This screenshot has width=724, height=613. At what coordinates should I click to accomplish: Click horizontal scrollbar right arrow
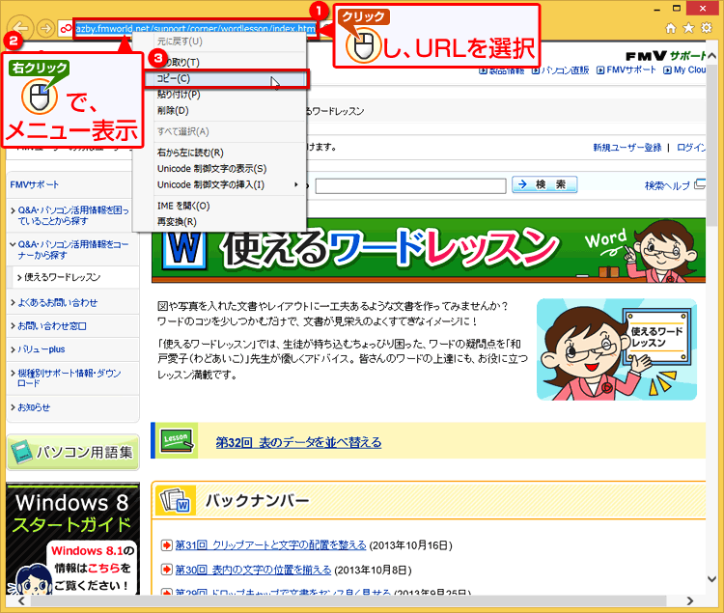point(690,601)
